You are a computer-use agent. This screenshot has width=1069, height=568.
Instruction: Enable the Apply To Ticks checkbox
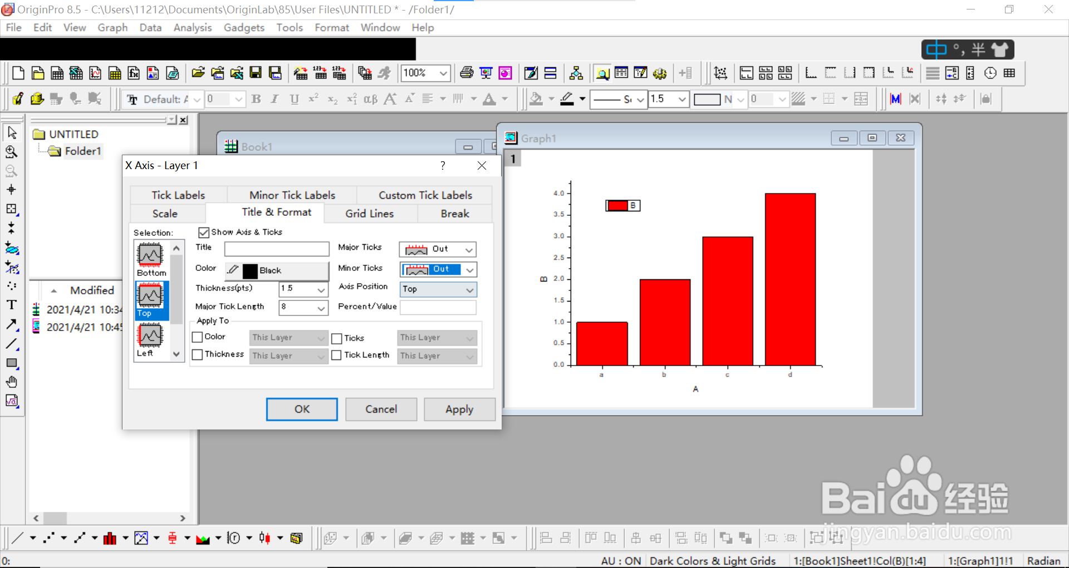coord(337,338)
